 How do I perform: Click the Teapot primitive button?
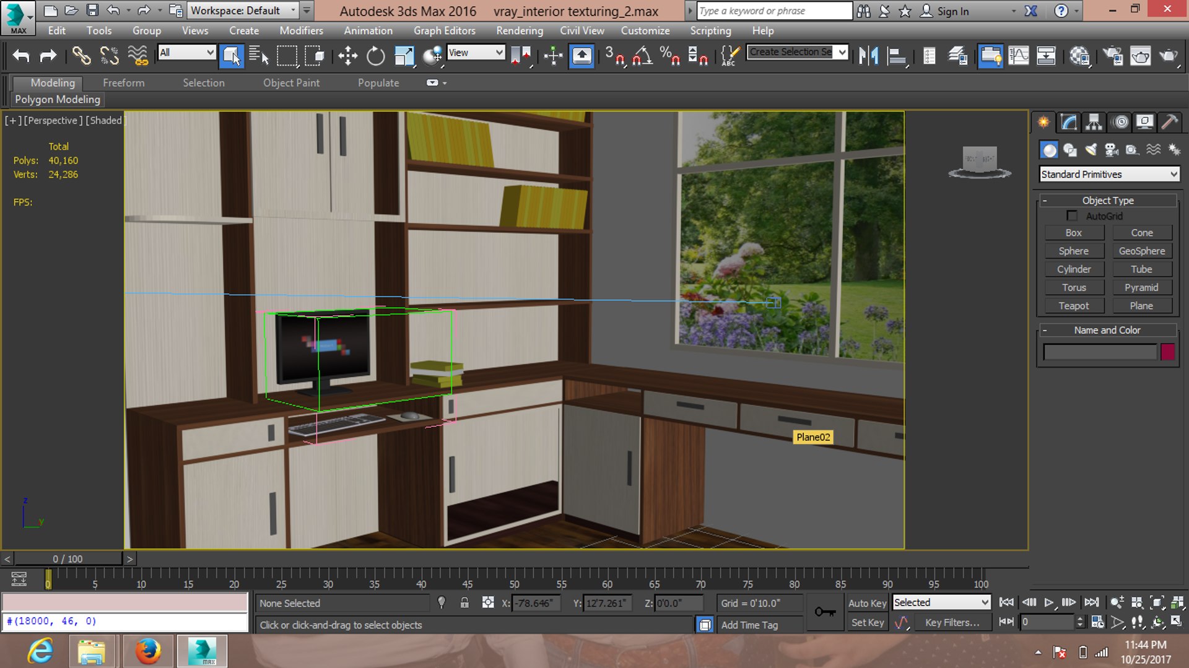(1073, 306)
